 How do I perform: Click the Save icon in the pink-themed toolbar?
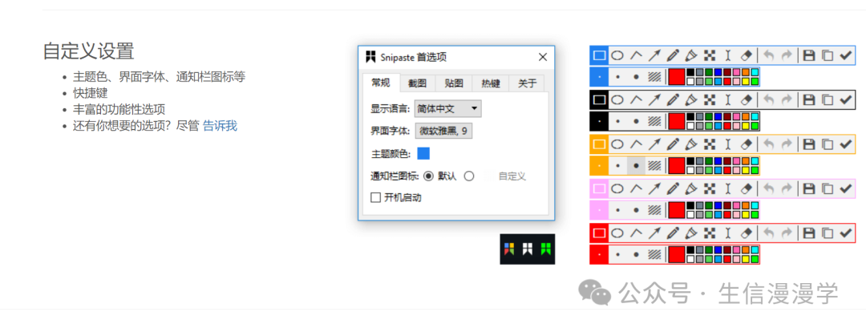point(809,188)
